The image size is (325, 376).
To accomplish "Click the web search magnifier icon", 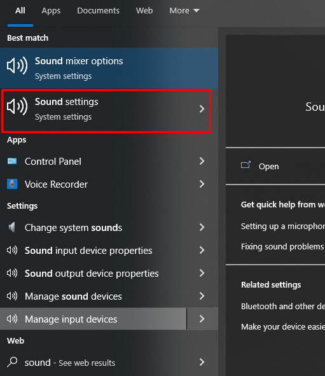I will [12, 362].
